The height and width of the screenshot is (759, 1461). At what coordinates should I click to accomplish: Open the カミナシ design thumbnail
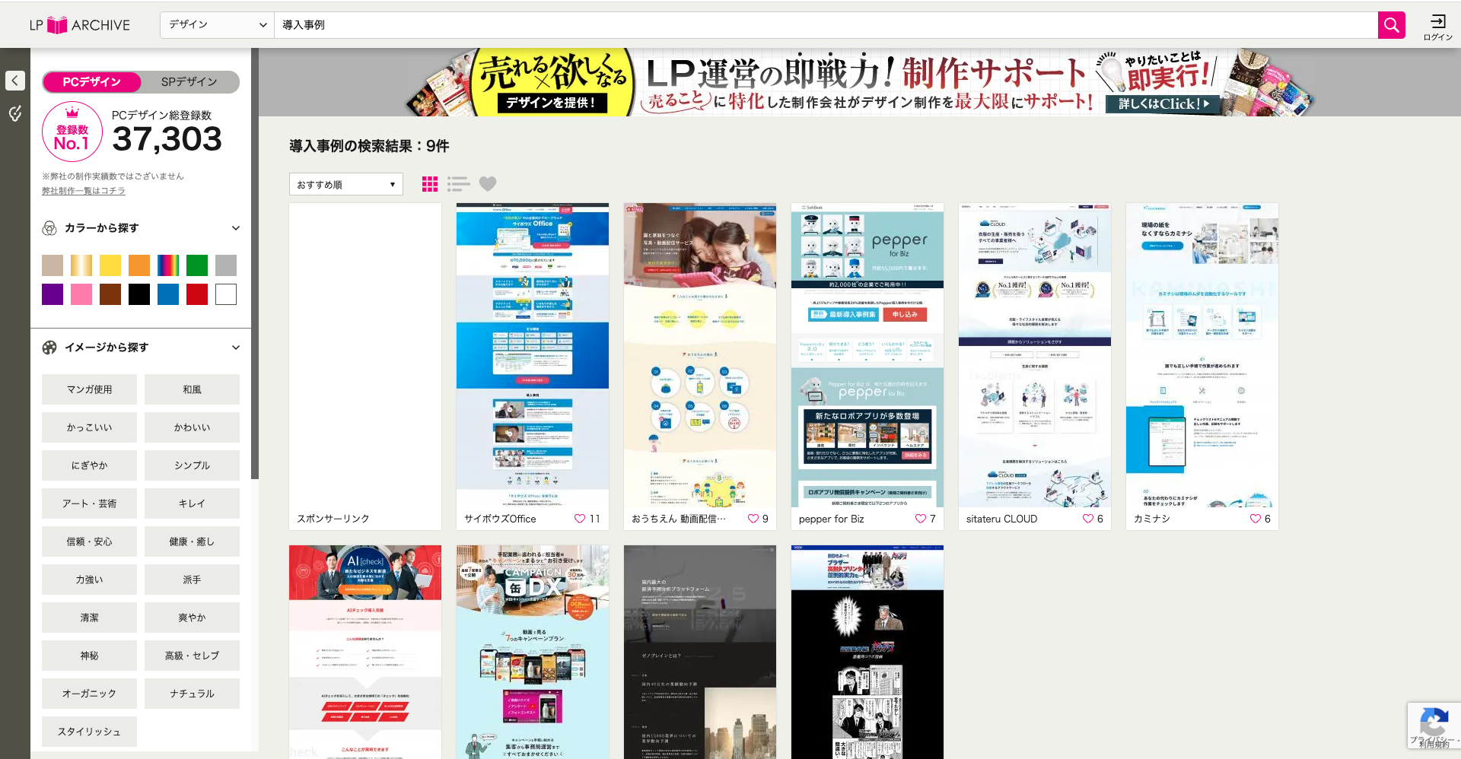[1202, 355]
